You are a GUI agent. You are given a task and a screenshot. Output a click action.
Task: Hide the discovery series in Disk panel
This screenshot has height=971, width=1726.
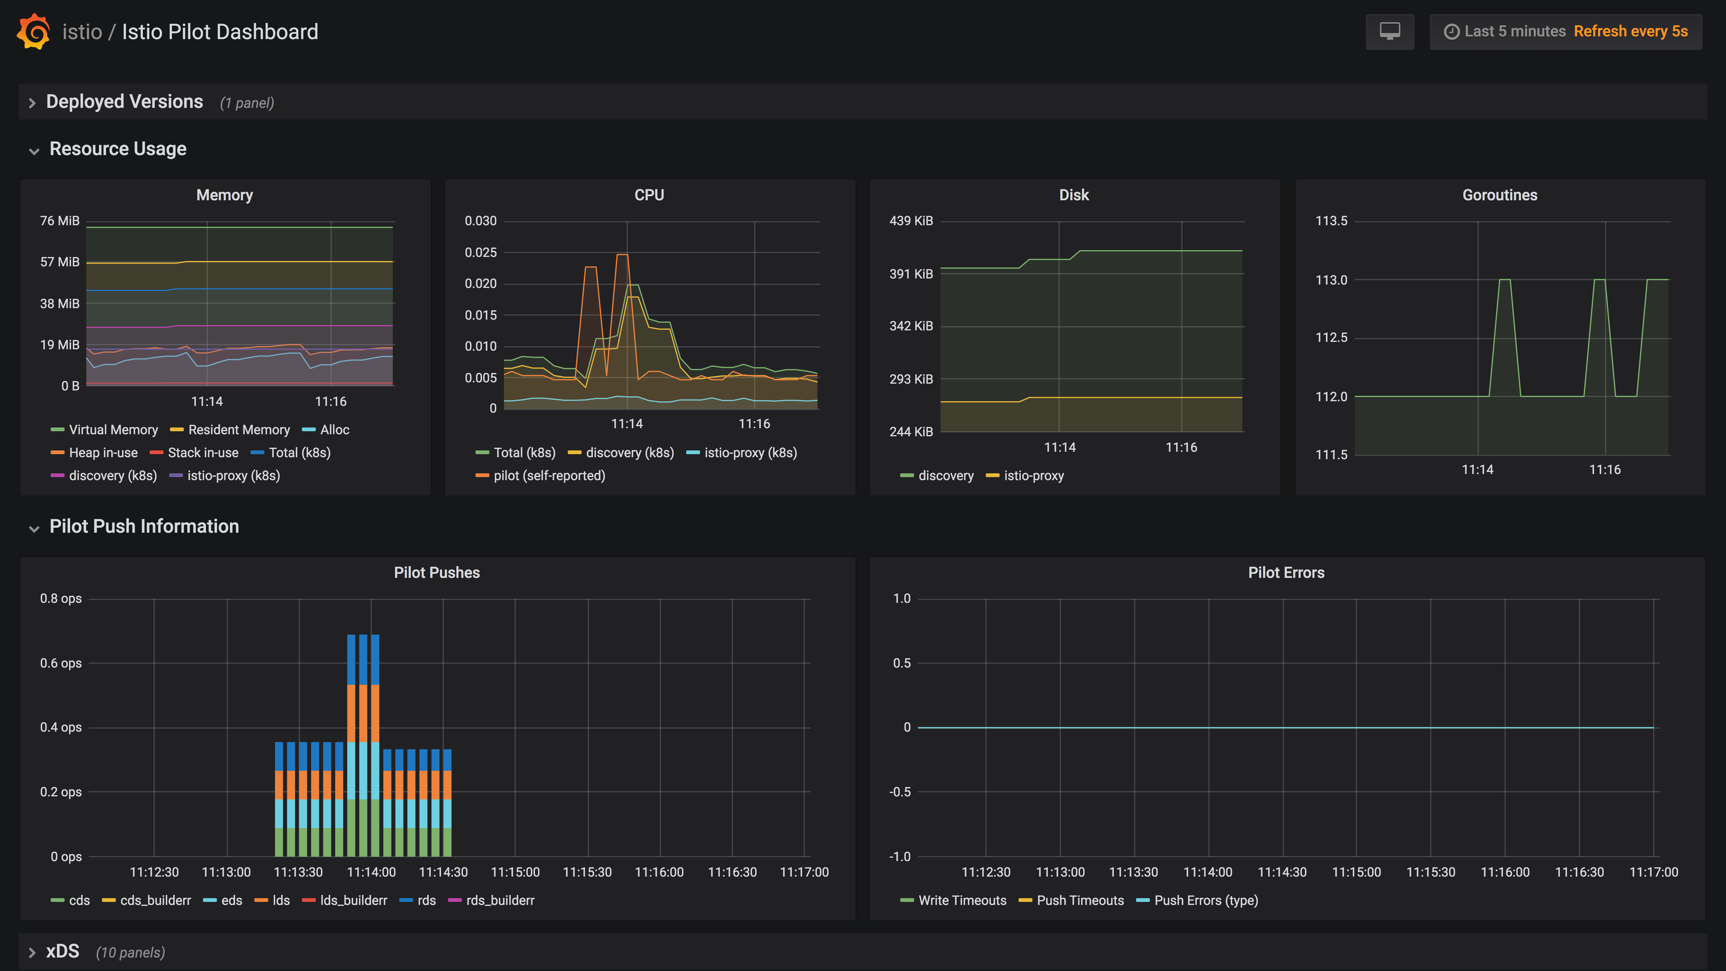(945, 476)
